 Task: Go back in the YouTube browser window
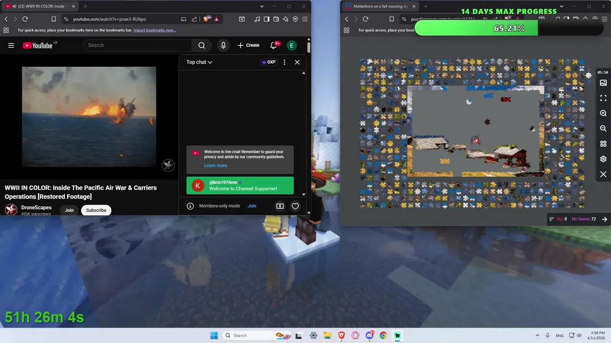point(6,19)
